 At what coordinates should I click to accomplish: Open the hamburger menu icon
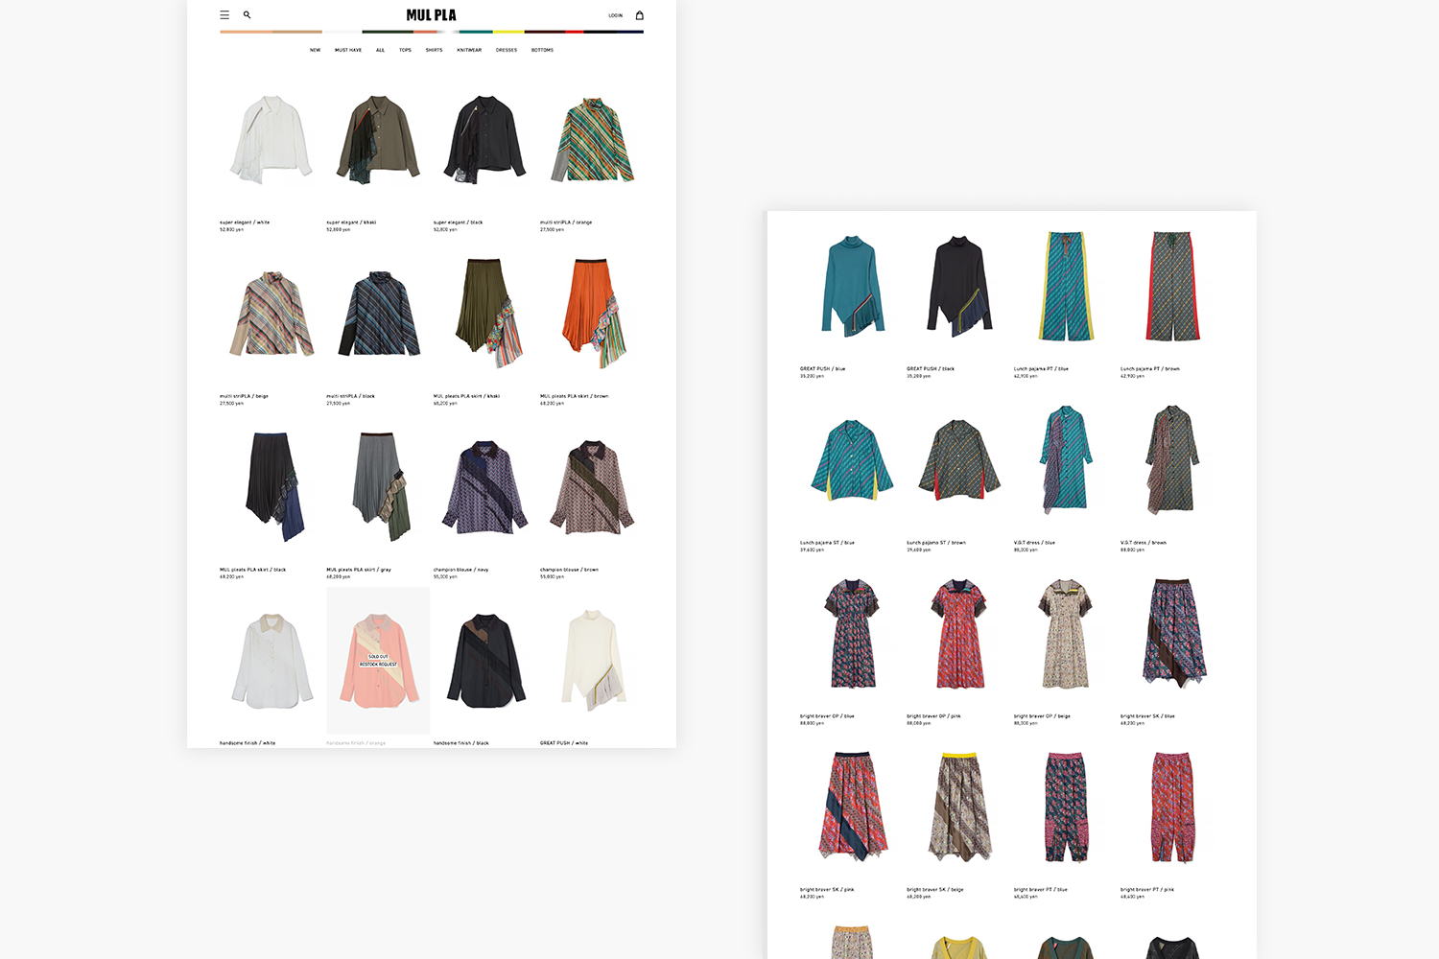224,15
